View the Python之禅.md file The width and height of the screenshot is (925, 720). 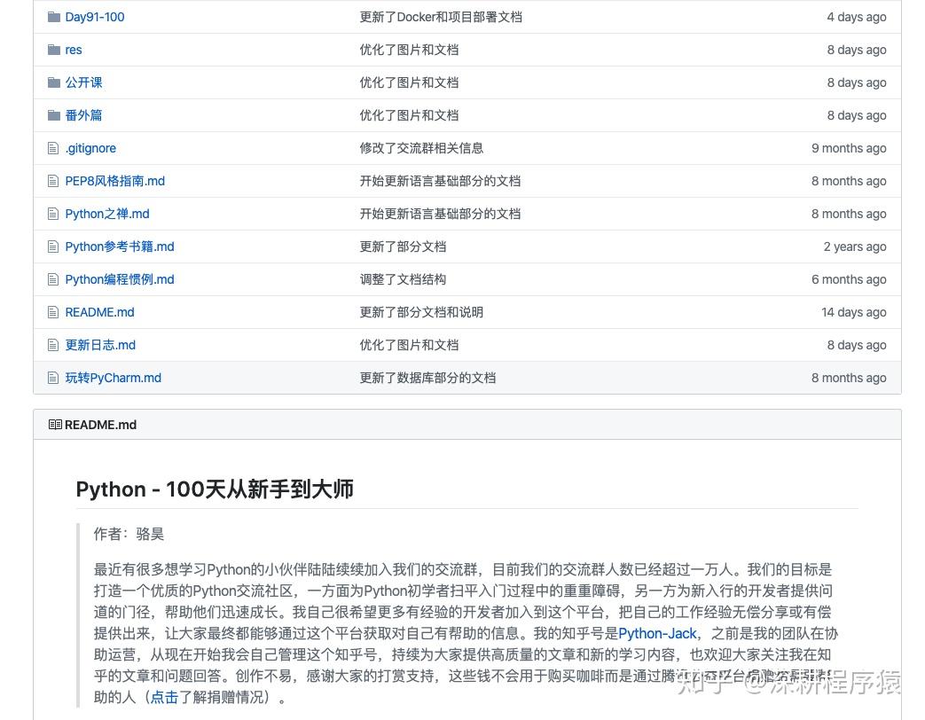(106, 214)
